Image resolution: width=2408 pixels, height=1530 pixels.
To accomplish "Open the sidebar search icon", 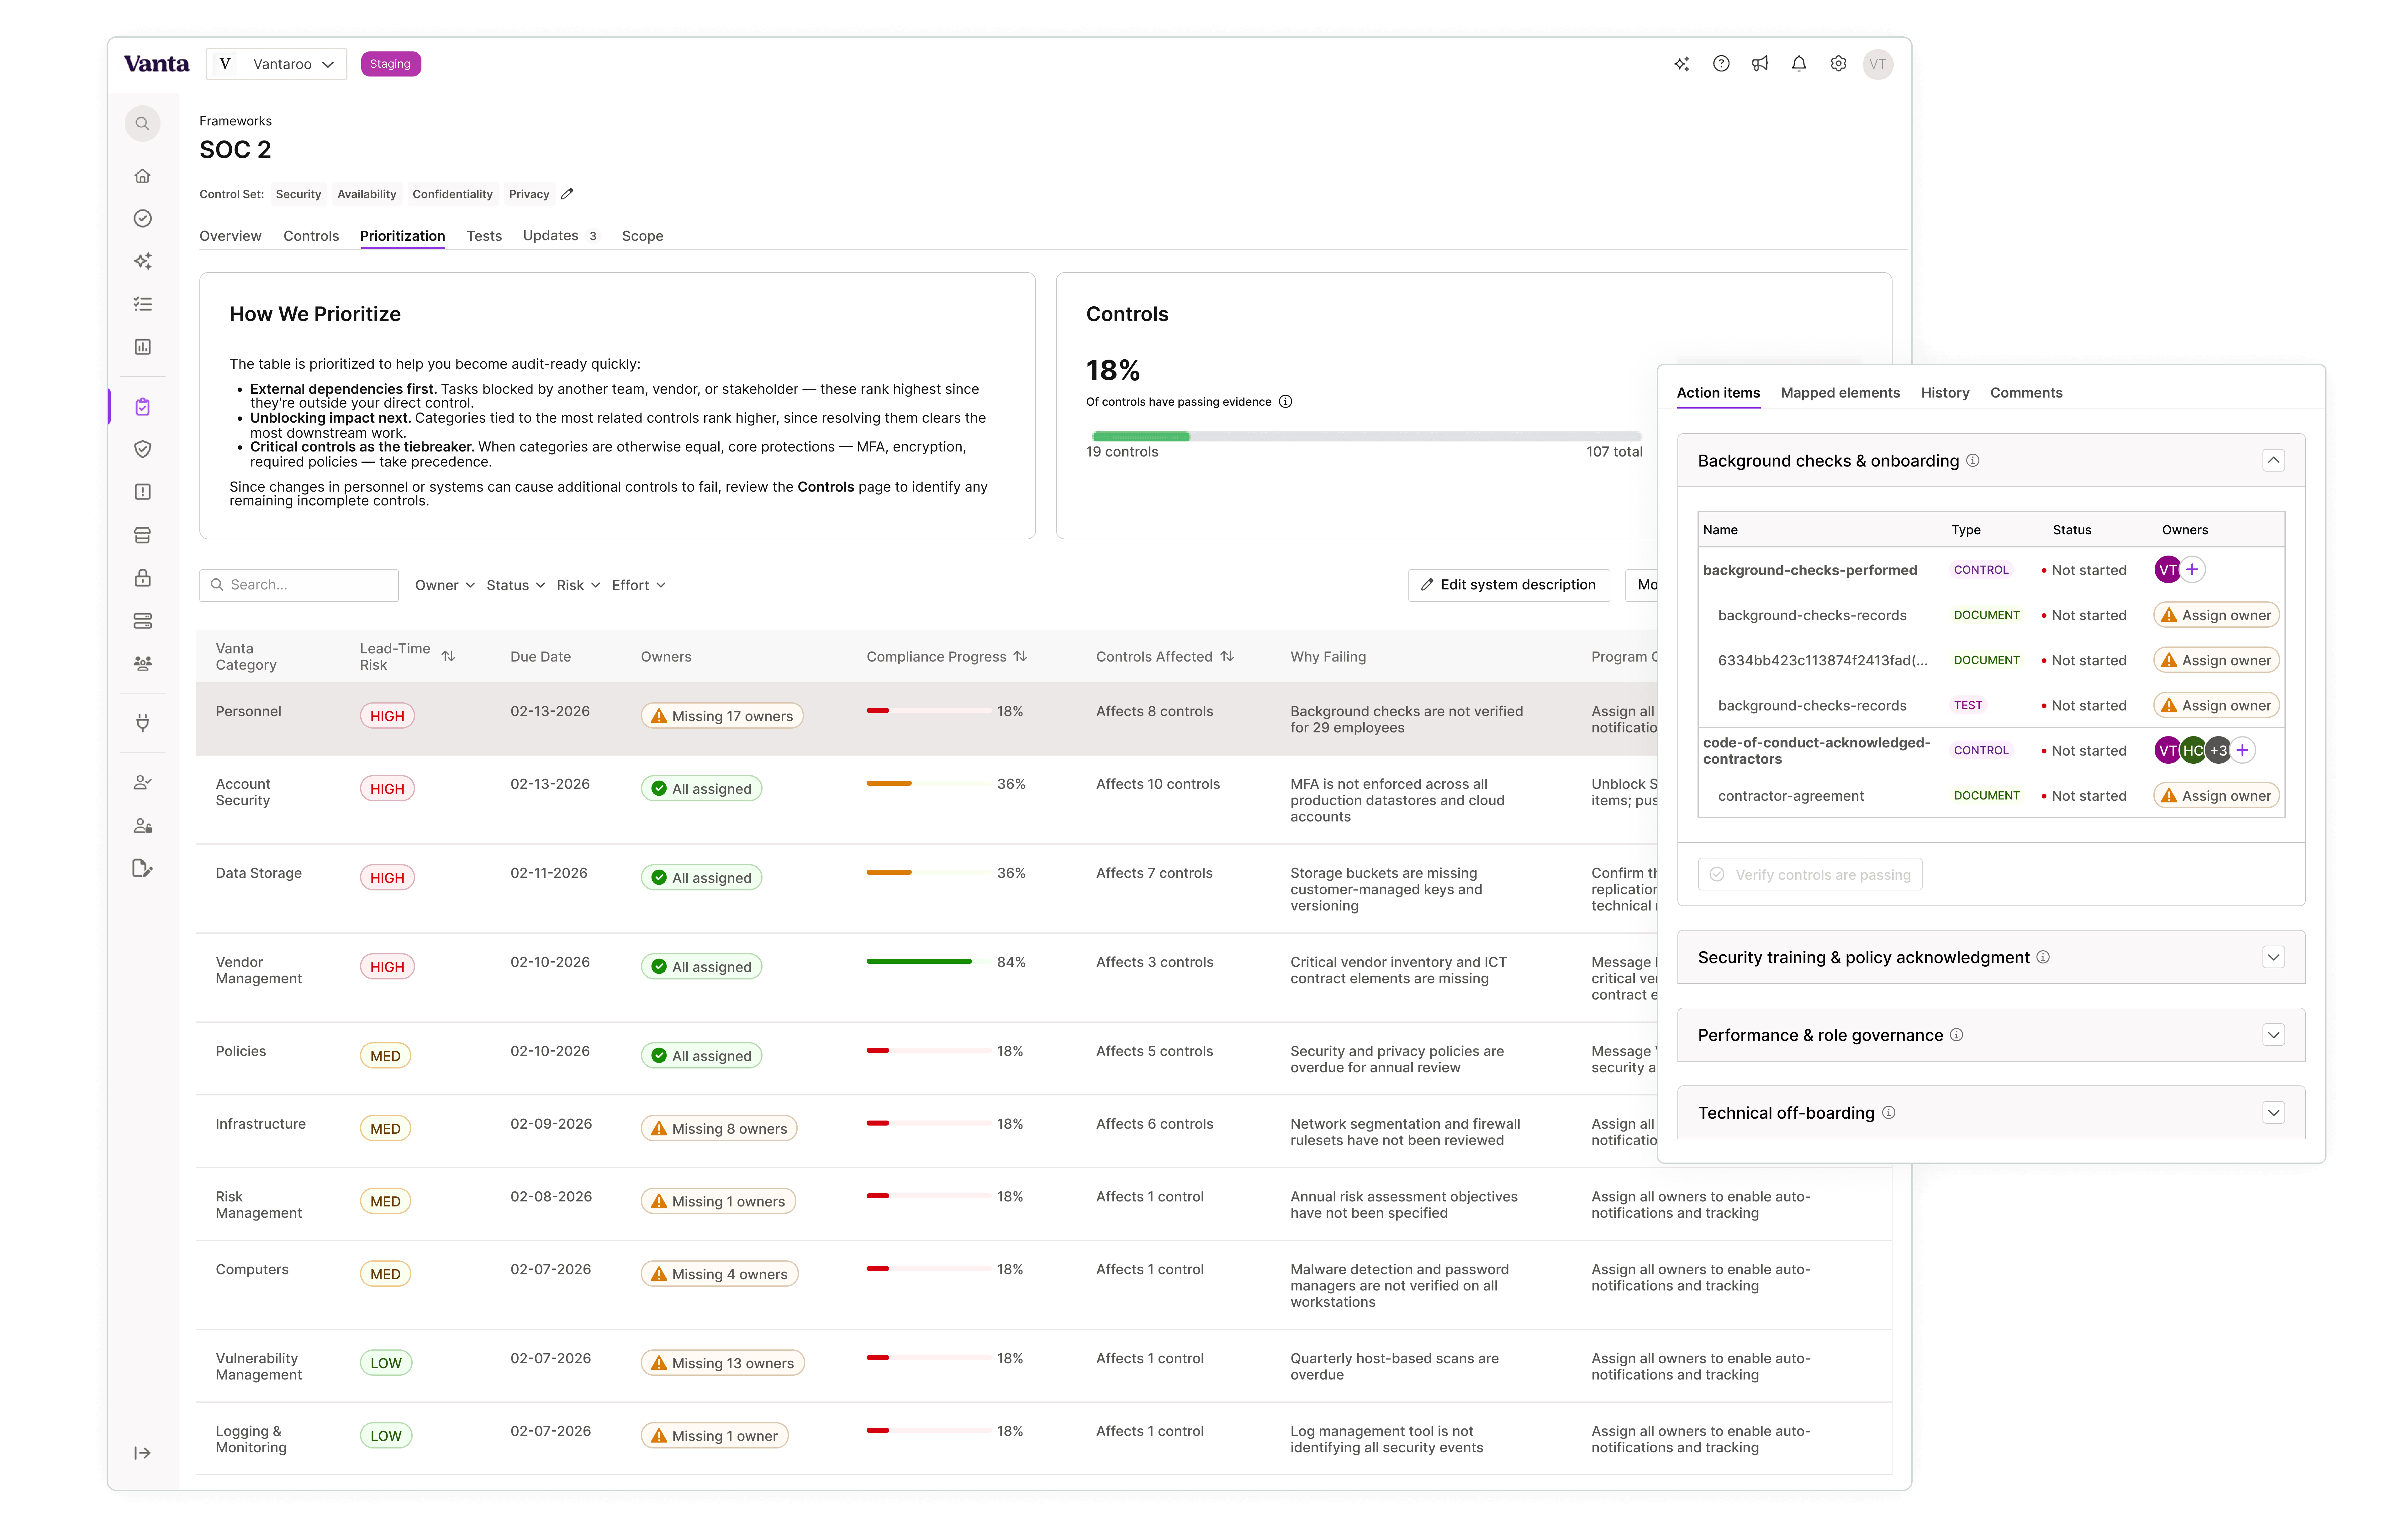I will (x=142, y=124).
